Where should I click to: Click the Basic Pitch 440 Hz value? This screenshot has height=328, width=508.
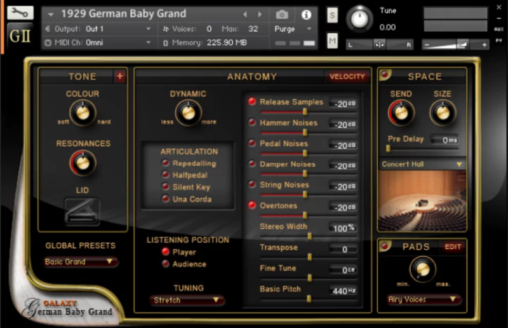tap(344, 290)
